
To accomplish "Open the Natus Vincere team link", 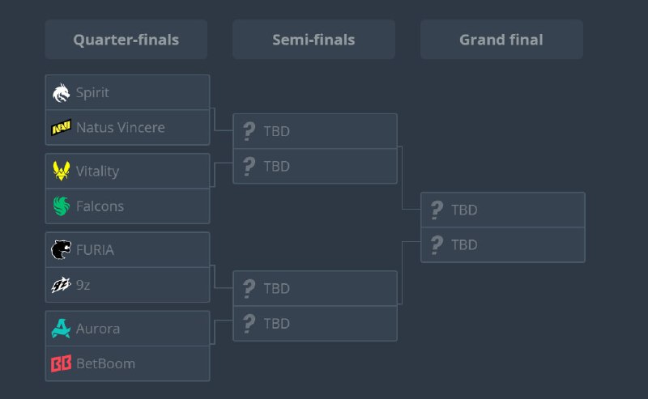I will (x=120, y=127).
